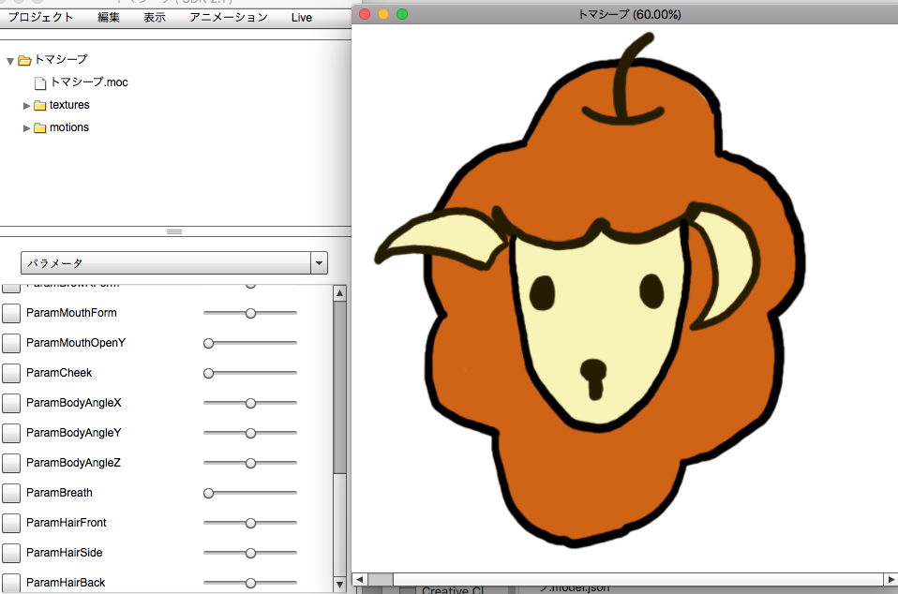The width and height of the screenshot is (898, 594).
Task: Click the motions folder icon
Action: coord(39,127)
